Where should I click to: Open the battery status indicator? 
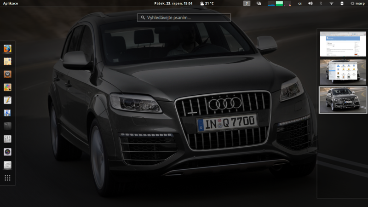click(x=342, y=3)
